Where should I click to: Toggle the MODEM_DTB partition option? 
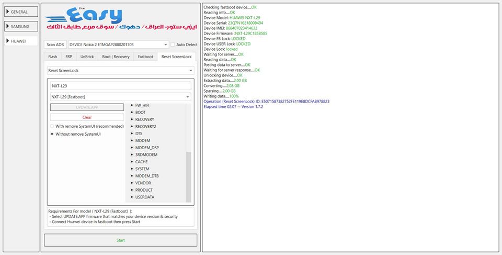[144, 176]
